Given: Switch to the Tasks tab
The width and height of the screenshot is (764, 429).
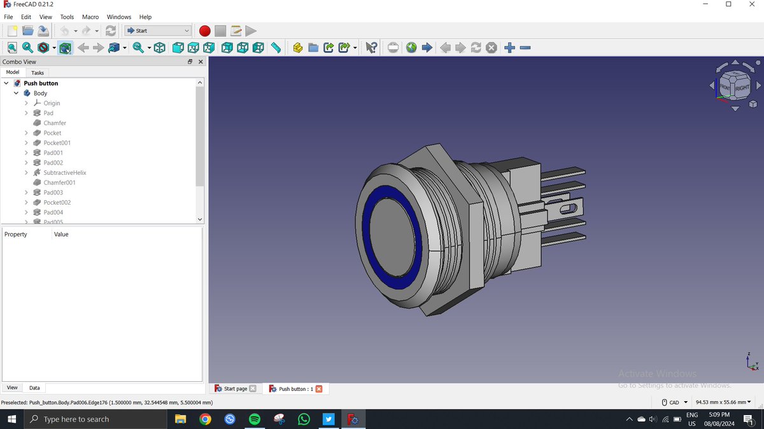Looking at the screenshot, I should pos(38,72).
